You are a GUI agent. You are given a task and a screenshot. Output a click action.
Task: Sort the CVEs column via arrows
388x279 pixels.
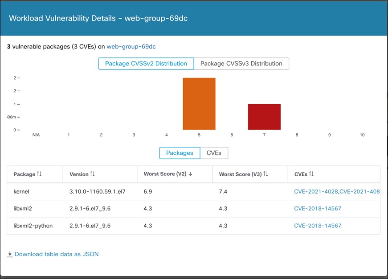click(311, 174)
